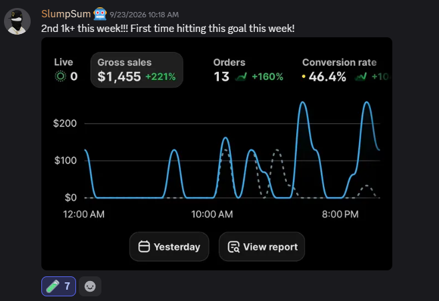This screenshot has width=439, height=301.
Task: Click the $100 axis label
Action: [65, 160]
